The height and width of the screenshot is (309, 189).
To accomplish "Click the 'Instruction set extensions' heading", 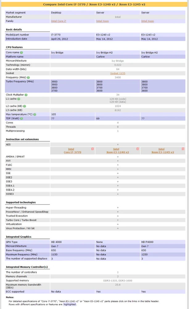I will [22, 139].
